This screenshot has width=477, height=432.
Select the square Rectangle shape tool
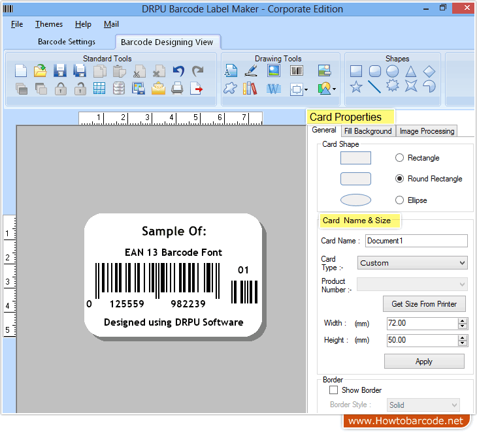(x=356, y=71)
